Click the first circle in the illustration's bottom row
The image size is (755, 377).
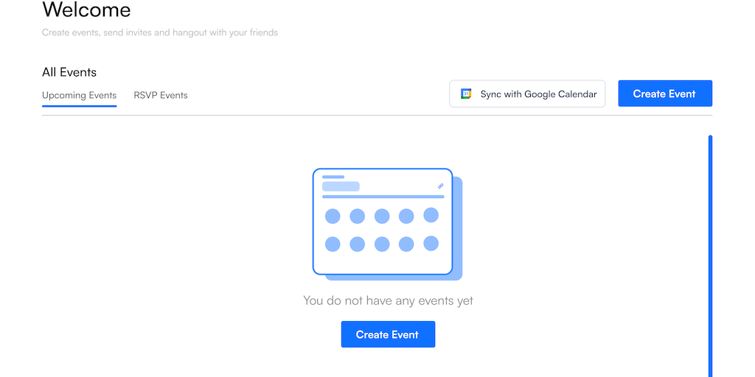(333, 244)
